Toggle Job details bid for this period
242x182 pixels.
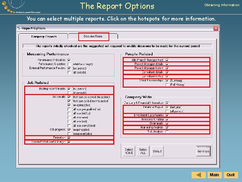pyautogui.click(x=69, y=101)
